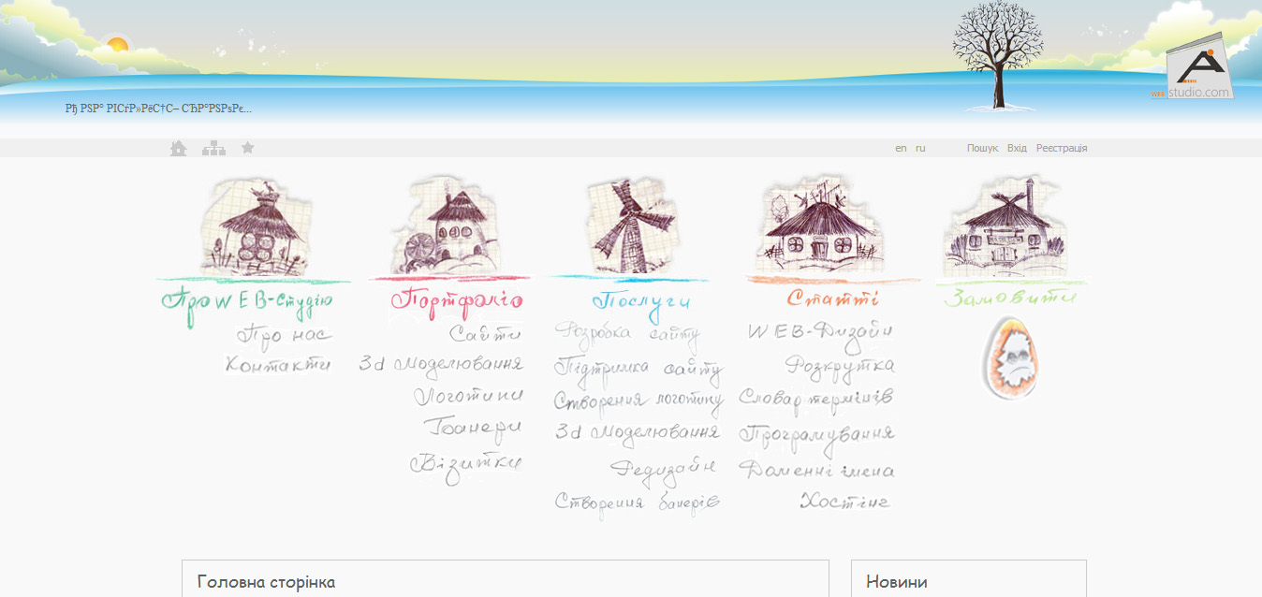Click the Вхід login link
Screen dimensions: 1262x597
(1019, 147)
